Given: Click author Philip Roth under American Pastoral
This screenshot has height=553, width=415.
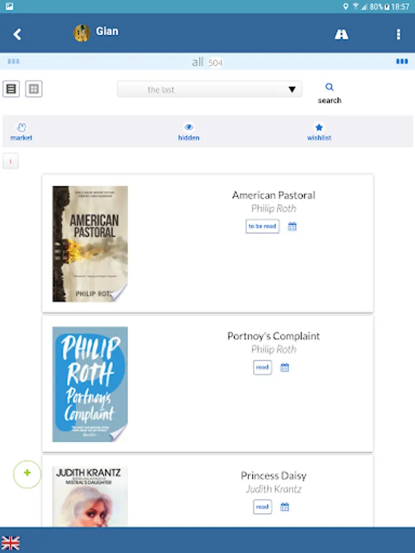Looking at the screenshot, I should 274,208.
